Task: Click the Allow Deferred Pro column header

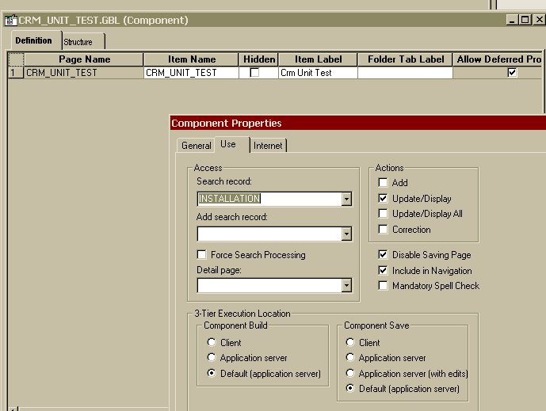Action: (498, 59)
